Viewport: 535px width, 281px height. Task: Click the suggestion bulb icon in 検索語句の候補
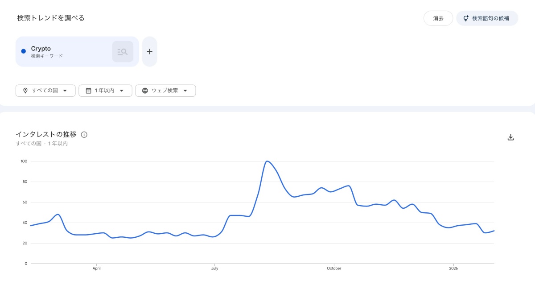(x=466, y=18)
